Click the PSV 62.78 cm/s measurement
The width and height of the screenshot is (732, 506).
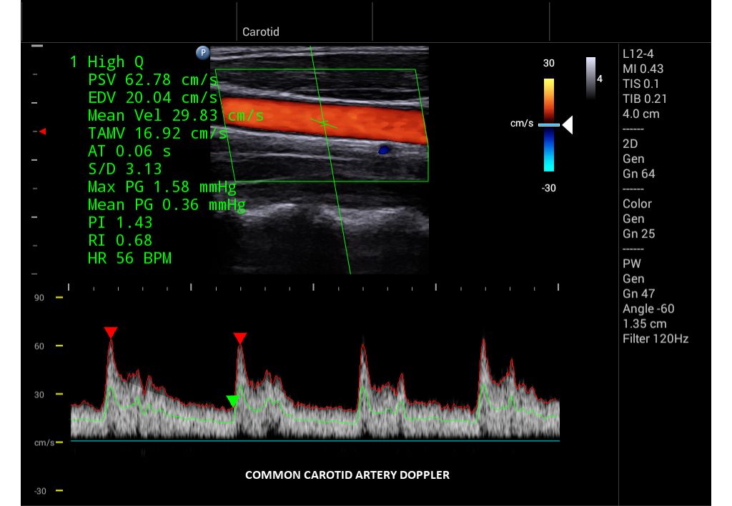[x=152, y=79]
